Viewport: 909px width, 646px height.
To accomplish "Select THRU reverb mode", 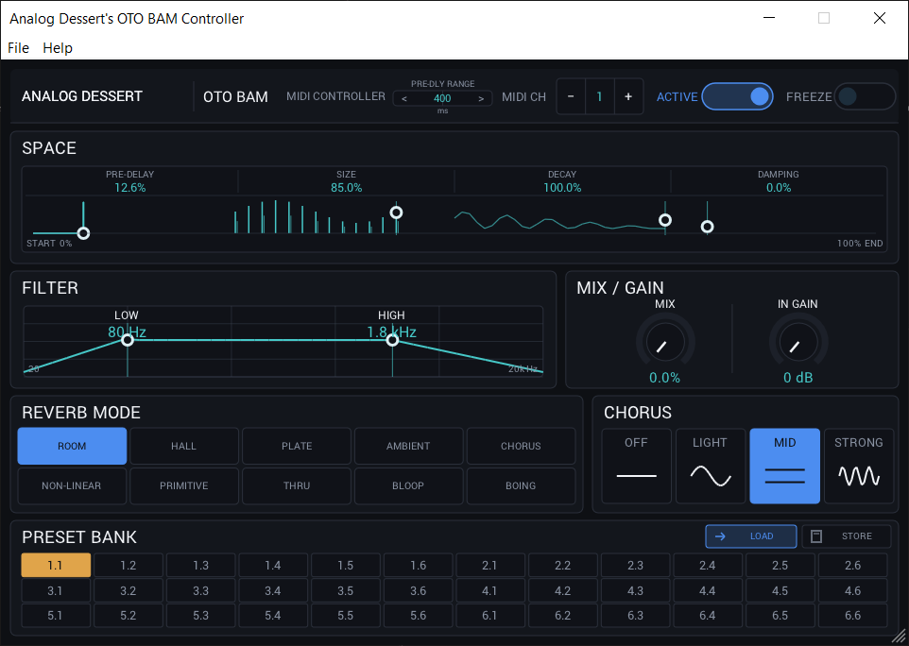I will coord(297,485).
